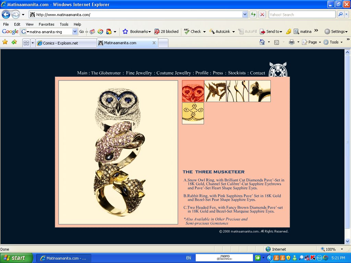Image resolution: width=351 pixels, height=263 pixels.
Task: Open Favorites Center yellow star icon
Action: (5, 42)
